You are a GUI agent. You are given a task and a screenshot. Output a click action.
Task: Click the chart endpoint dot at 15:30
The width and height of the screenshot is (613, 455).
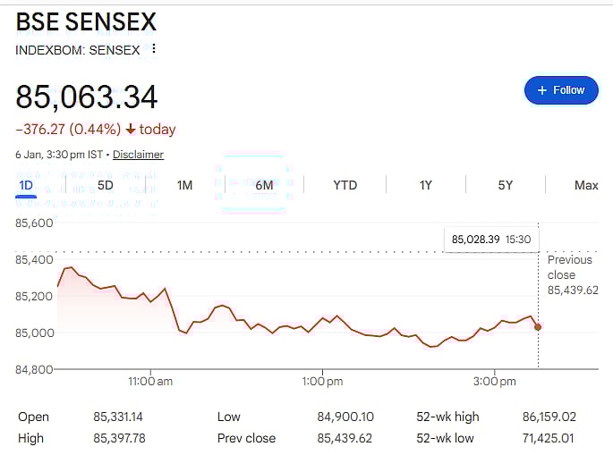click(x=538, y=327)
